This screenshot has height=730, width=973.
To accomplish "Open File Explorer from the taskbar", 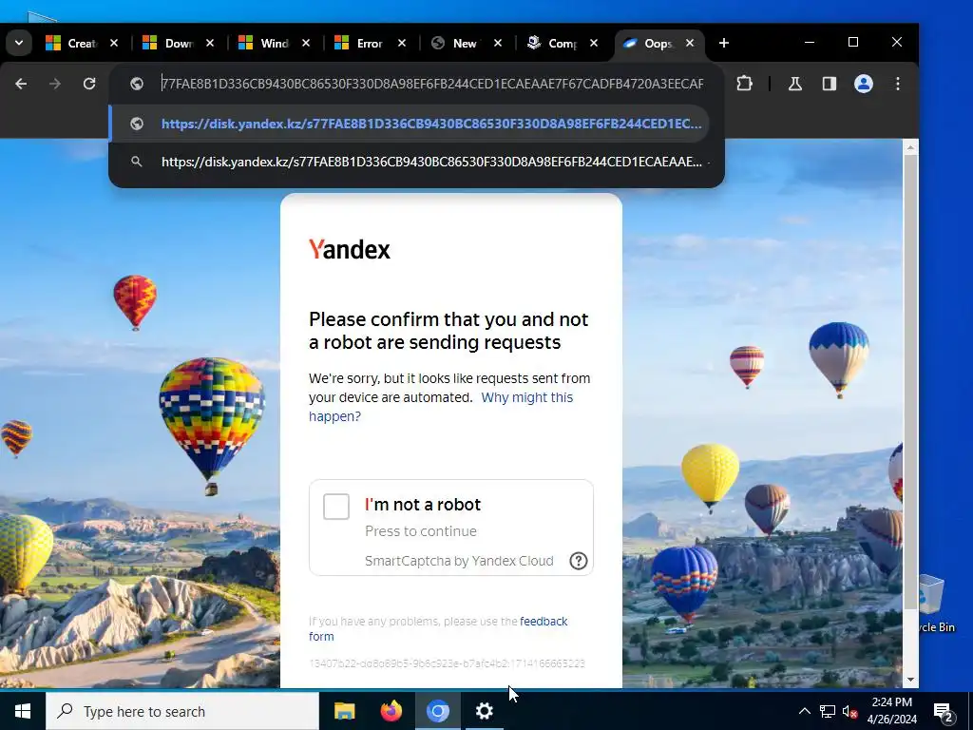I will pyautogui.click(x=344, y=711).
